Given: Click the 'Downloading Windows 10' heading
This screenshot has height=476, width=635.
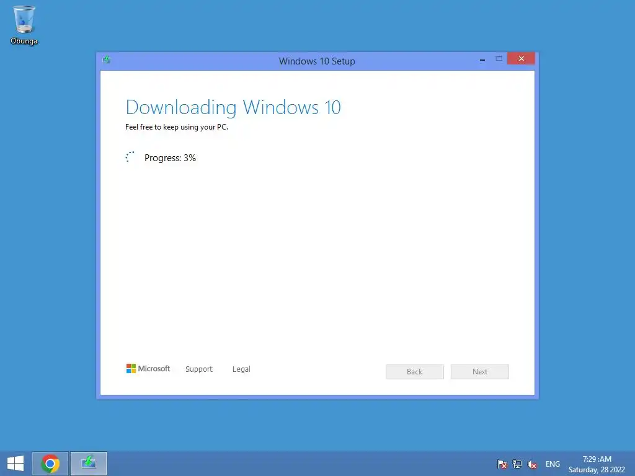Looking at the screenshot, I should click(x=233, y=107).
